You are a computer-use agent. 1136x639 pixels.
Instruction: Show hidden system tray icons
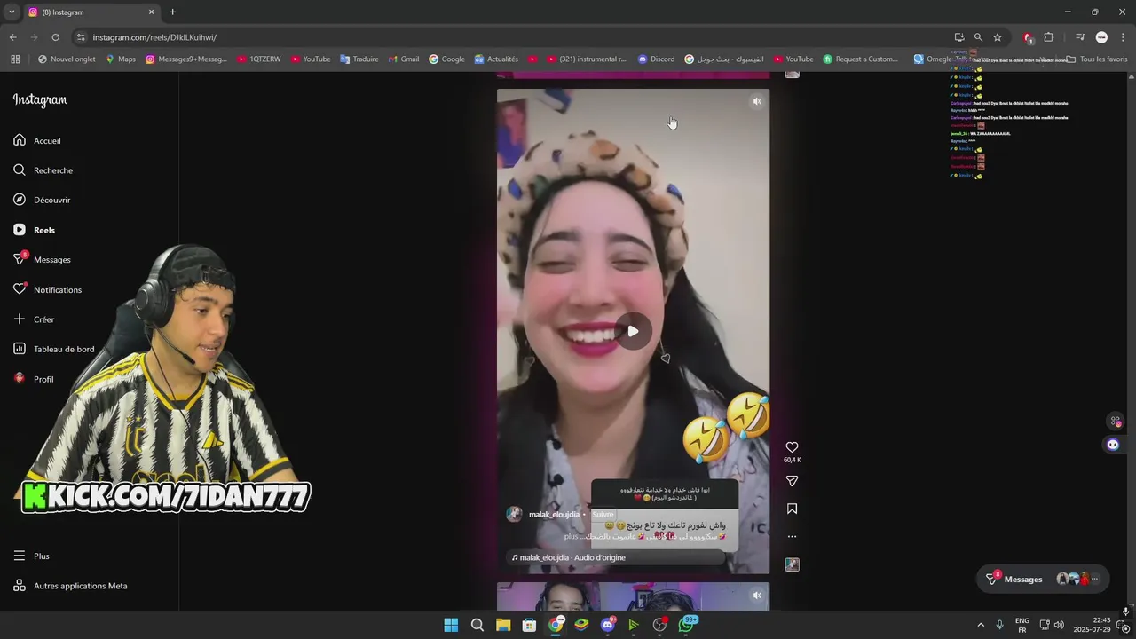[x=981, y=625]
